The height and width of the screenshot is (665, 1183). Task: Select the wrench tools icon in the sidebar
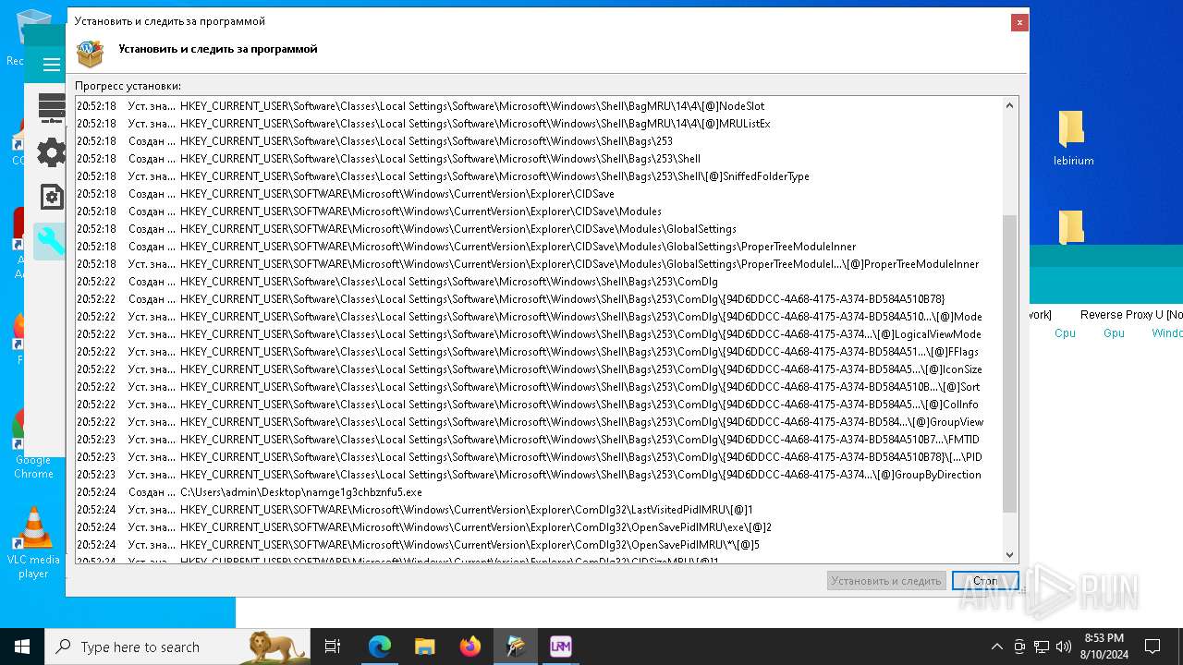click(x=50, y=241)
